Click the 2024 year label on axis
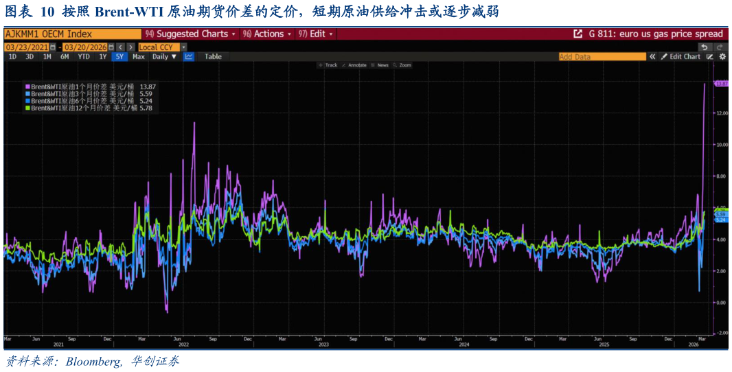The width and height of the screenshot is (732, 372). (464, 344)
